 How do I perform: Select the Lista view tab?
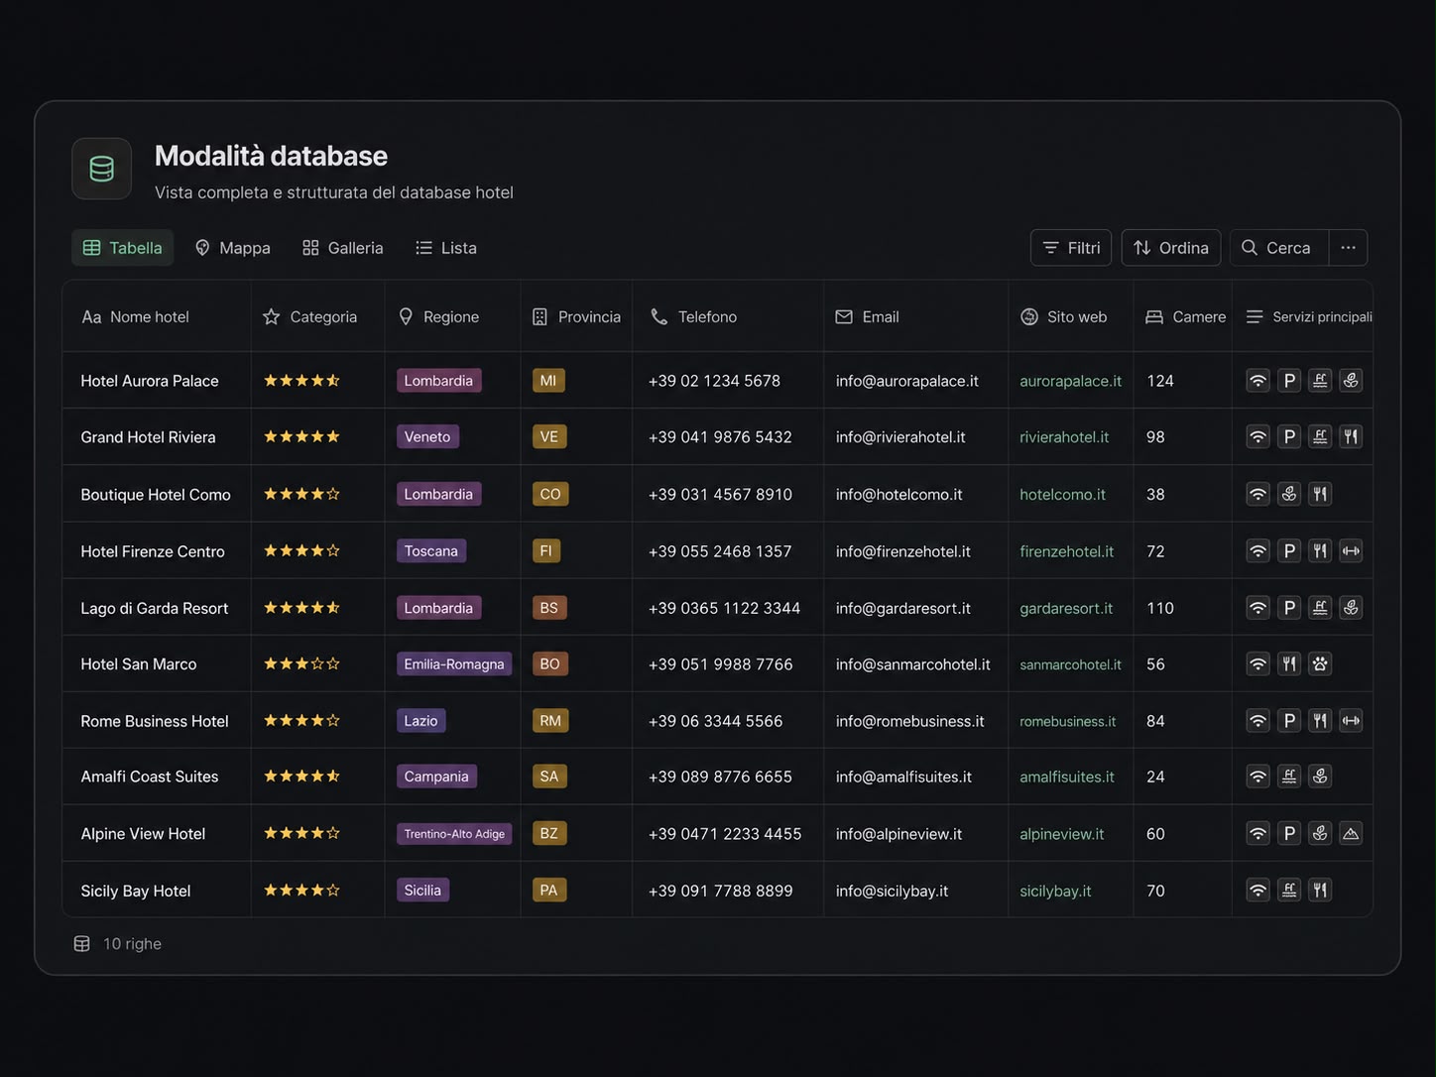pyautogui.click(x=446, y=248)
